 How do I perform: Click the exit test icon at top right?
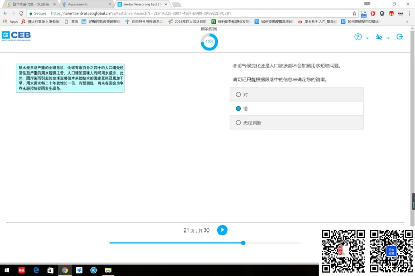[399, 37]
